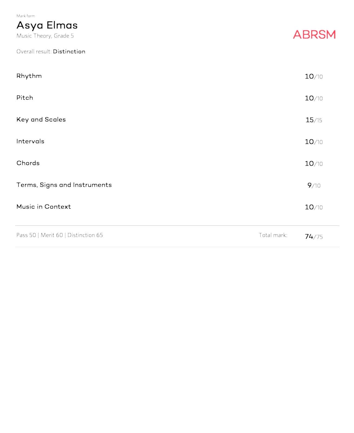The width and height of the screenshot is (354, 433).
Task: Select the Intervals section label
Action: (30, 141)
